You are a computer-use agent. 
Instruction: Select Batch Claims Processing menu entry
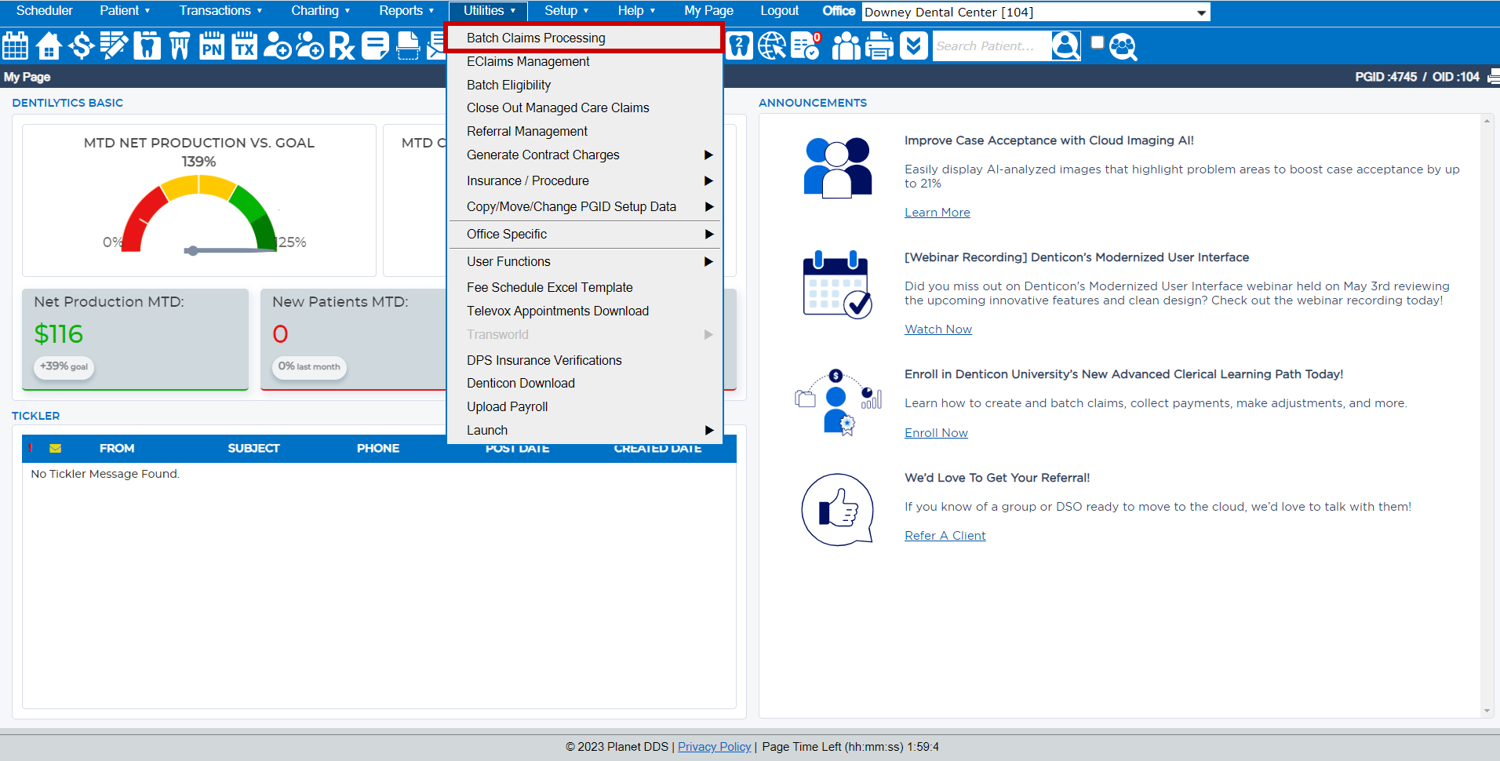(x=536, y=38)
